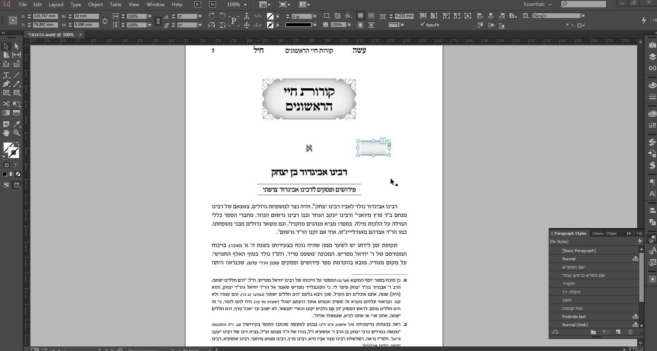Apply drop shadow to the object
The height and width of the screenshot is (351, 657).
click(x=337, y=16)
